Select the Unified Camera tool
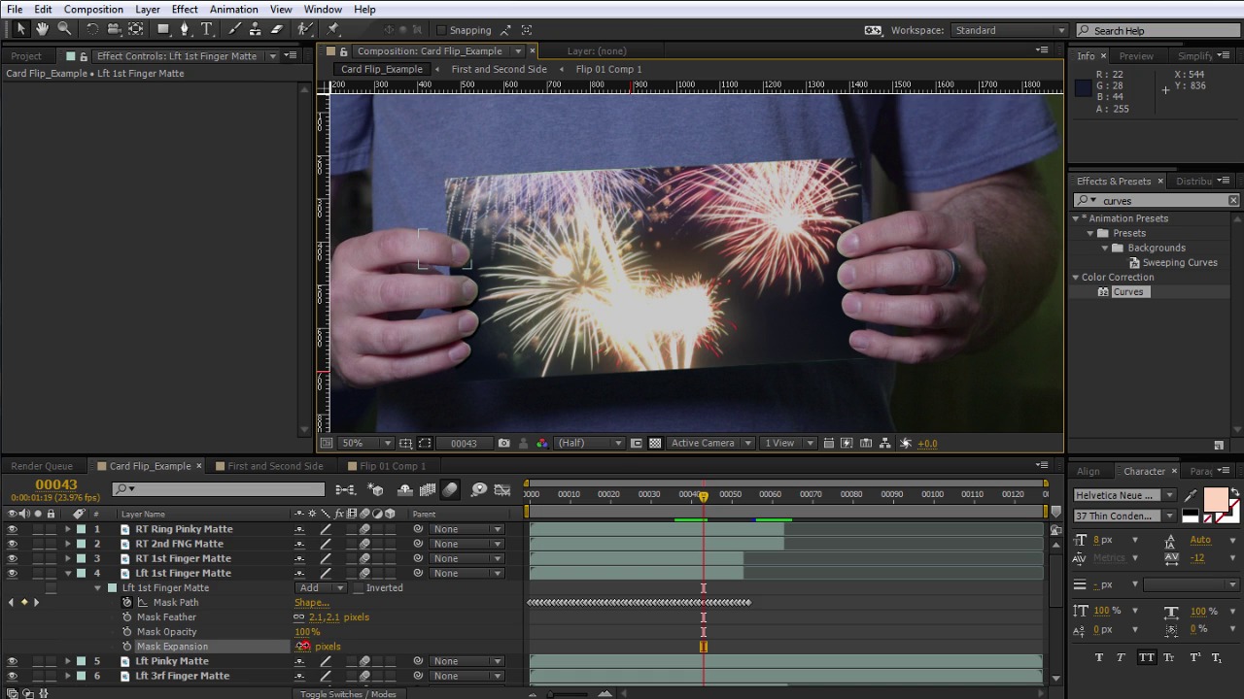The height and width of the screenshot is (699, 1244). [x=114, y=29]
